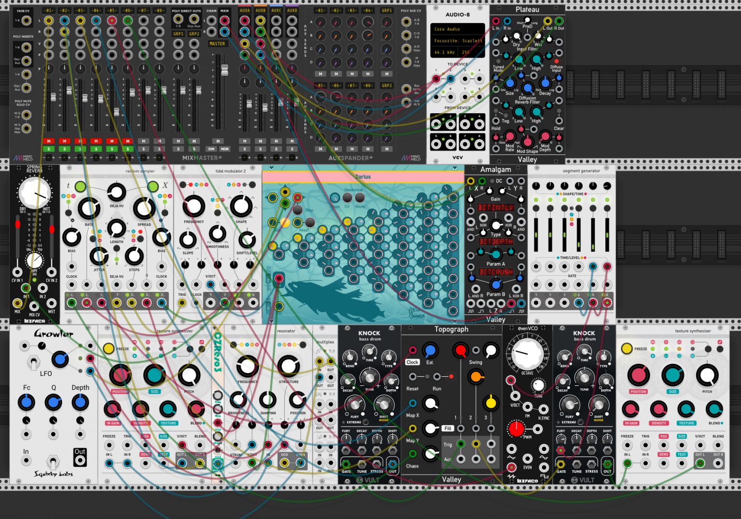Image resolution: width=741 pixels, height=519 pixels.
Task: Click the Topograph Reset button
Action: click(427, 376)
